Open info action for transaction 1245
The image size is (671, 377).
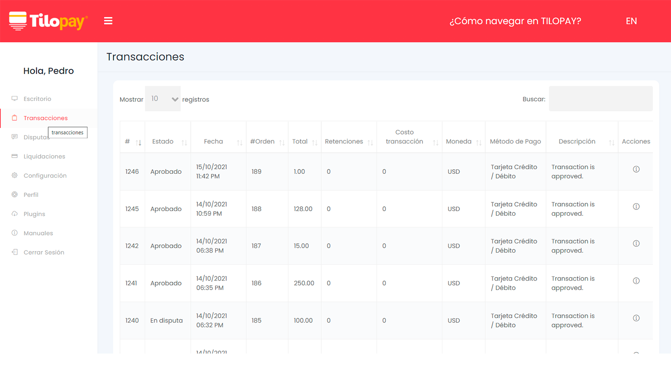(636, 207)
